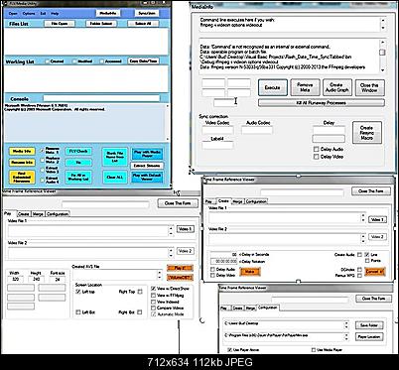
Task: Toggle the Created checkbox in Working List
Action: 47,62
